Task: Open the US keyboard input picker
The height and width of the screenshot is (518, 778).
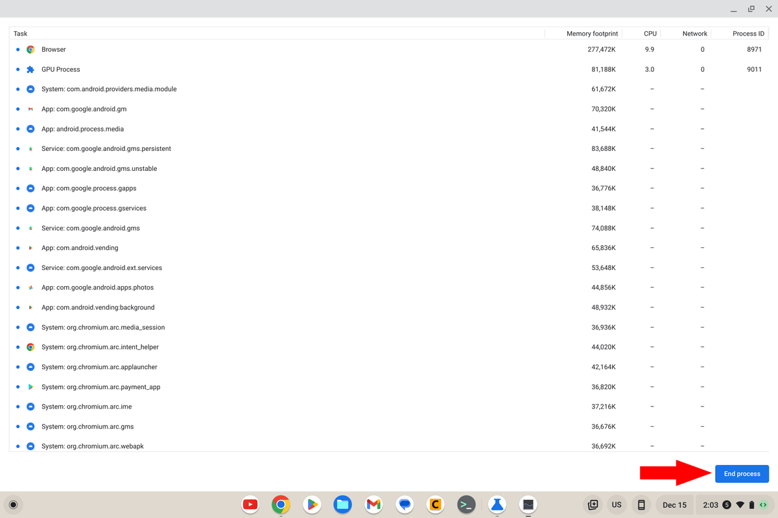Action: click(616, 504)
